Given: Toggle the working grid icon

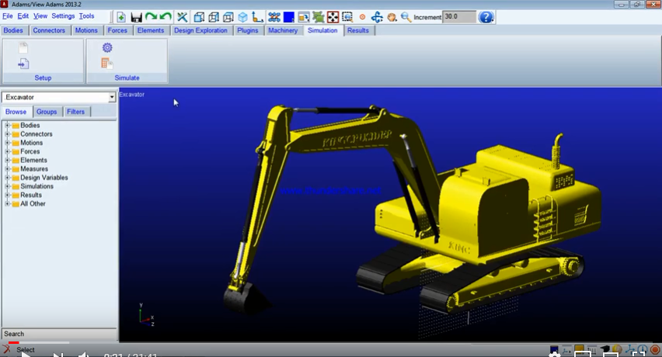Looking at the screenshot, I should coord(274,17).
